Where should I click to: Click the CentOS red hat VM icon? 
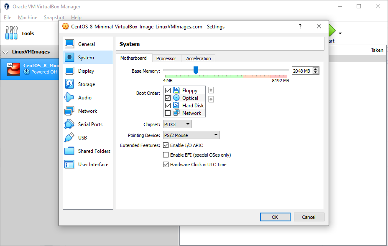(13, 69)
